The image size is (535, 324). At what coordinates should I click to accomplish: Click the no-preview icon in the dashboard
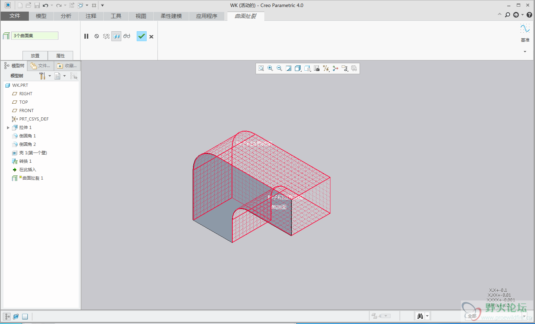[x=97, y=36]
